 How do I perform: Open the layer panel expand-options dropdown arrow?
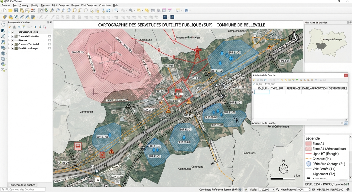coord(31,27)
